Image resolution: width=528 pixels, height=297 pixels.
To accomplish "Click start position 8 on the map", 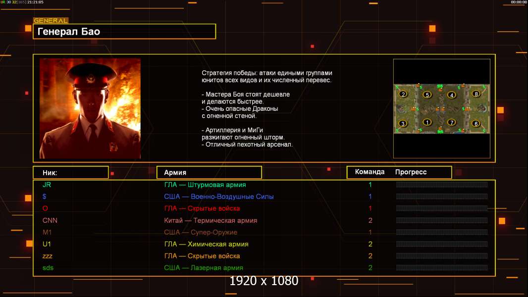I will coord(476,94).
